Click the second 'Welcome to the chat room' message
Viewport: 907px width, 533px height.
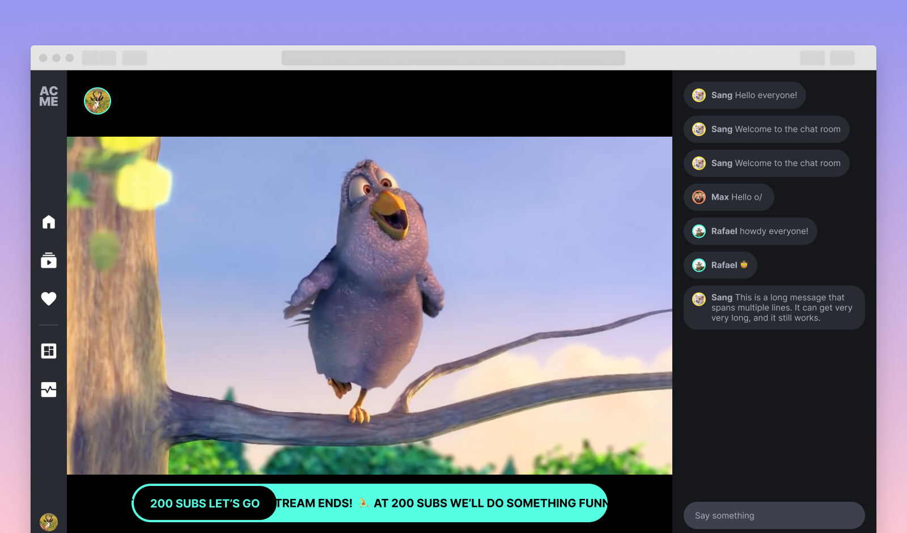tap(766, 163)
